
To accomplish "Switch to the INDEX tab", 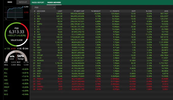I will tap(10, 2).
